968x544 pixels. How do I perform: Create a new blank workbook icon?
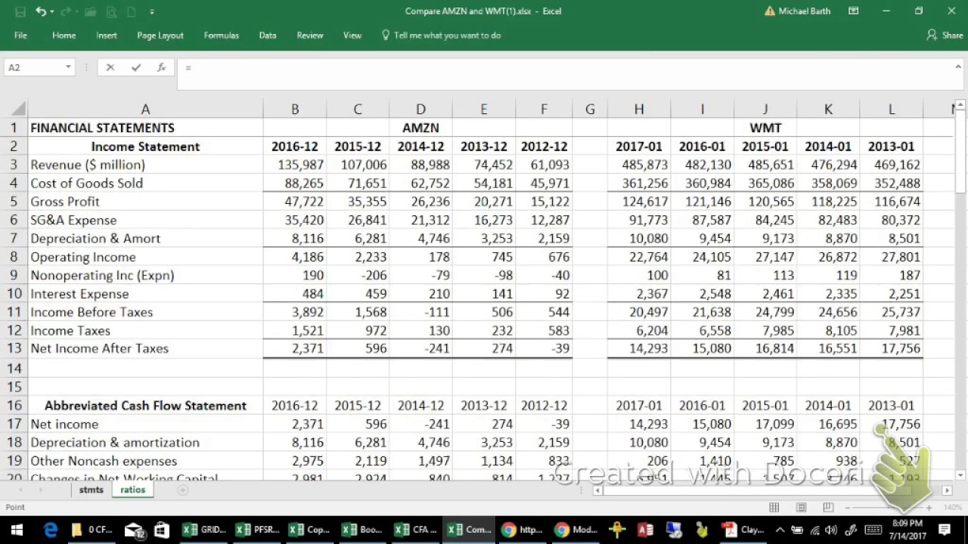[x=131, y=11]
